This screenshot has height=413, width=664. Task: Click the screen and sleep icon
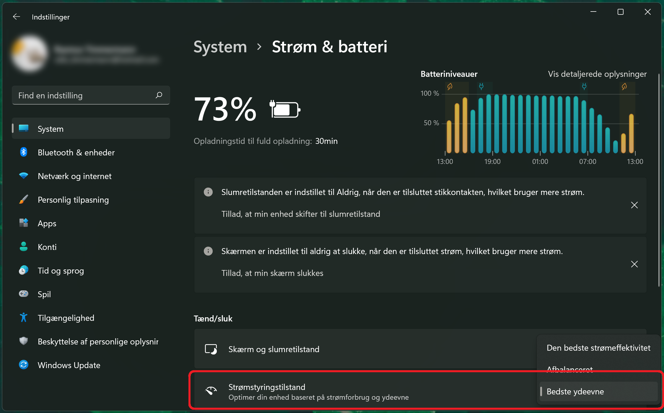point(211,349)
